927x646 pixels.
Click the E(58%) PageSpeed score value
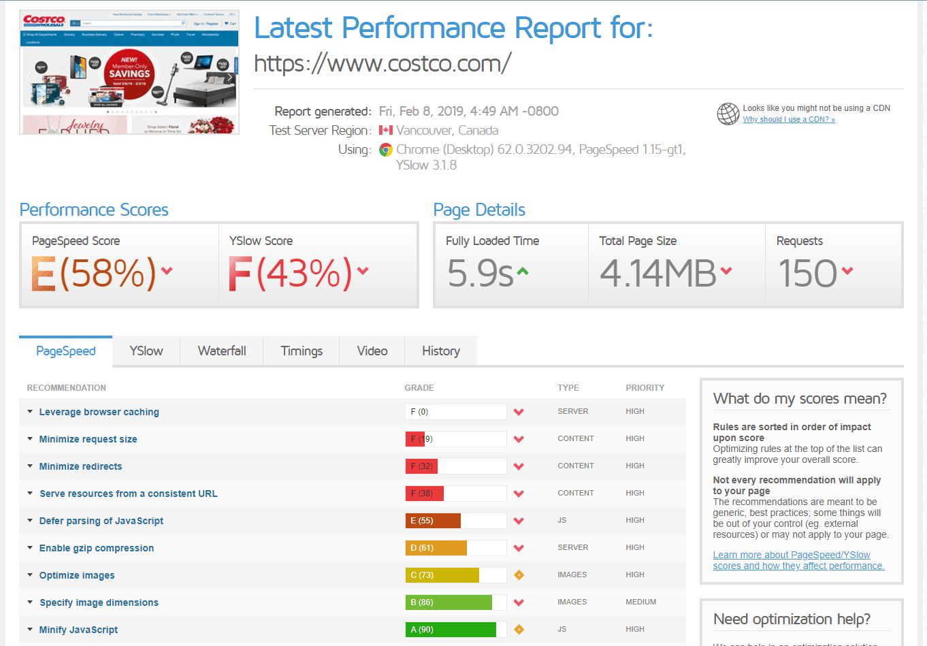94,273
